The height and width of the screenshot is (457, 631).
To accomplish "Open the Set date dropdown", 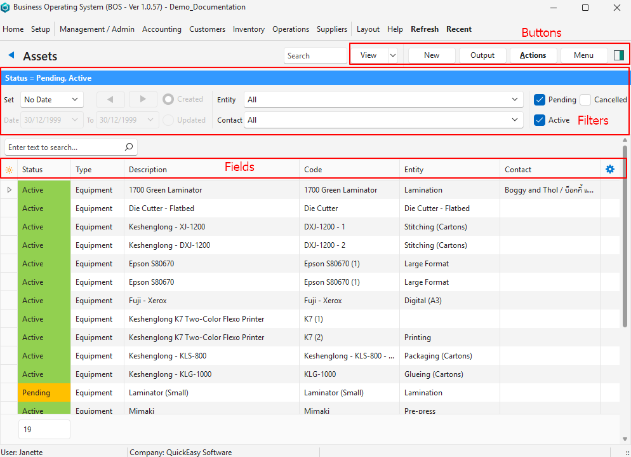I will [52, 100].
